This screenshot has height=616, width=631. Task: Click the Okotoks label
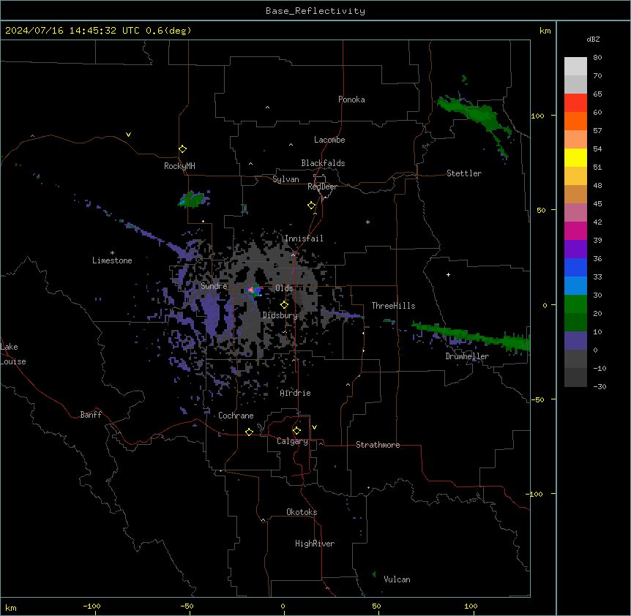[302, 512]
